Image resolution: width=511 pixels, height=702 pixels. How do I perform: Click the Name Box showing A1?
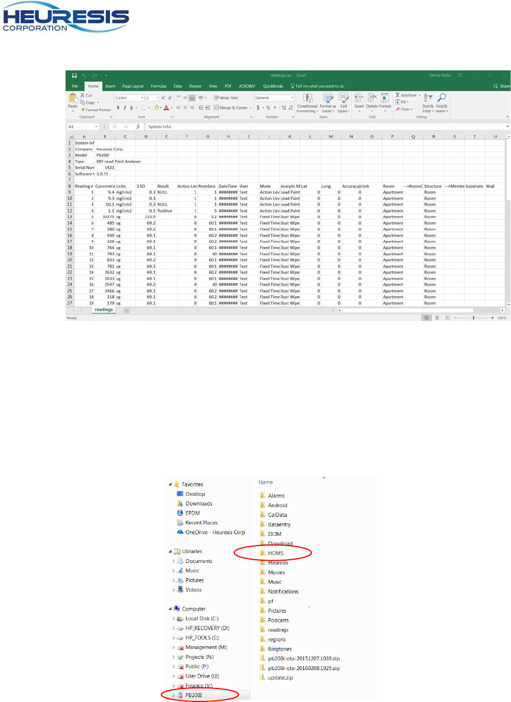point(82,127)
